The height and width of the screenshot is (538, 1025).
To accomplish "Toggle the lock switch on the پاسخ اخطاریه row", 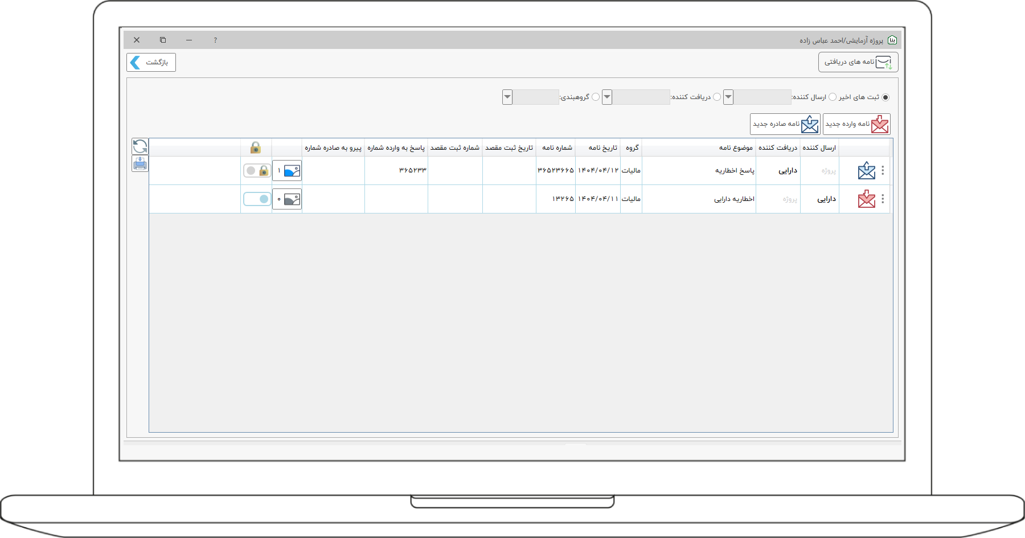I will click(257, 171).
